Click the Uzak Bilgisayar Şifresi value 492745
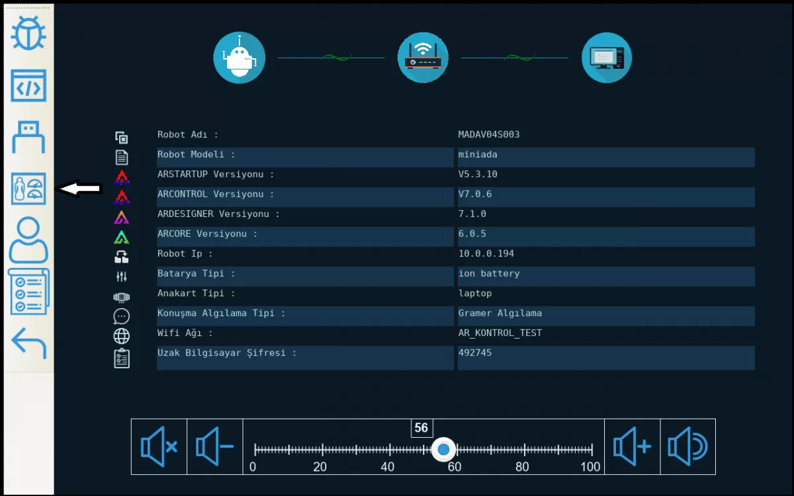Screen dimensions: 794x496 click(605, 357)
